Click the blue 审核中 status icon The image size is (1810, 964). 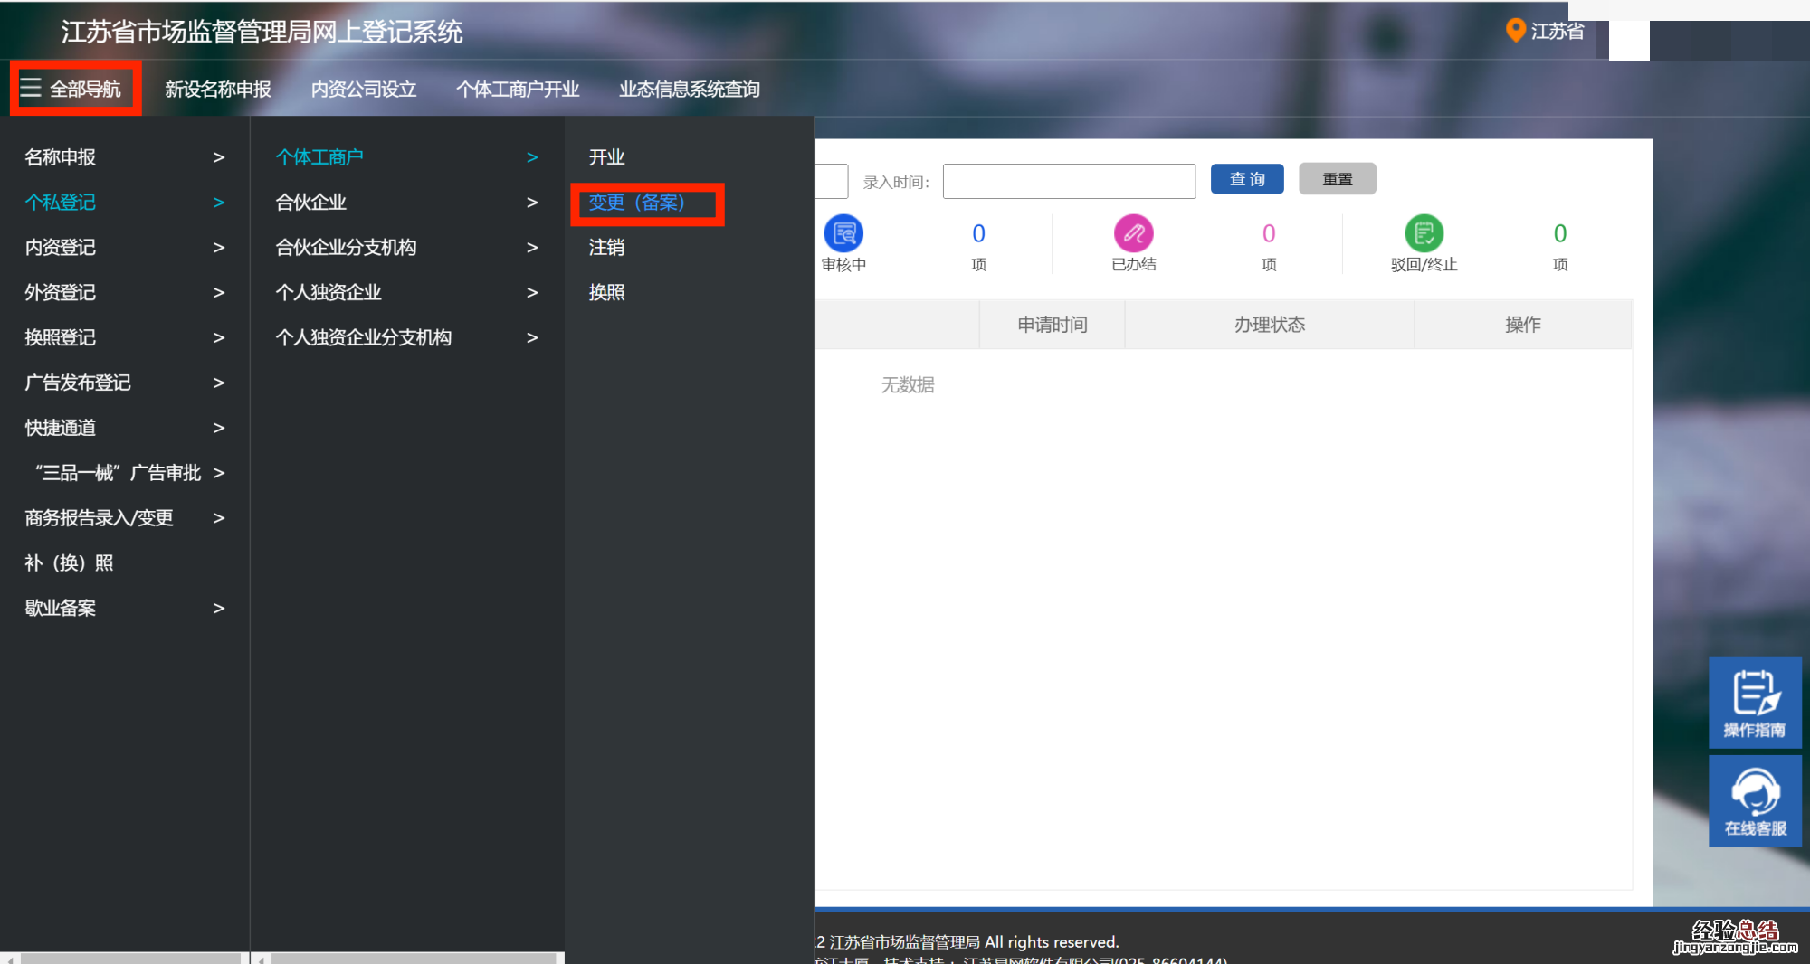(843, 234)
